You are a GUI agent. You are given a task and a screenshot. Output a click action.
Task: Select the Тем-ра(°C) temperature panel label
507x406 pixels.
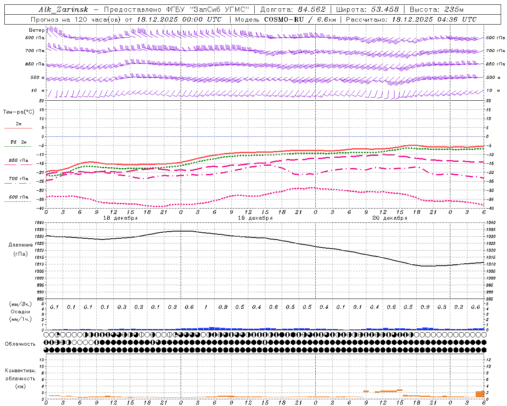coord(19,112)
